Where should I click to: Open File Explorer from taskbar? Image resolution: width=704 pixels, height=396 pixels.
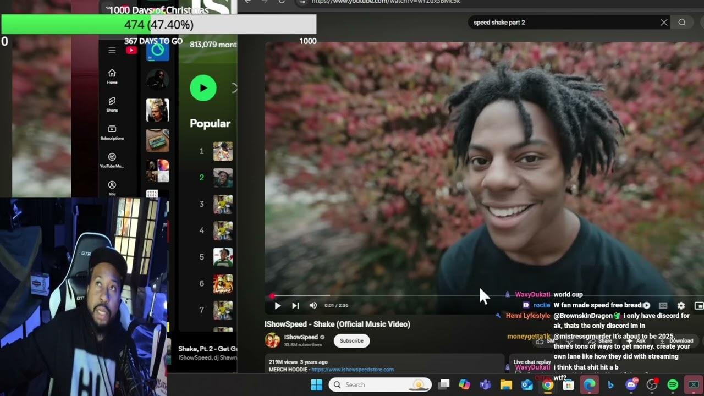coord(506,384)
